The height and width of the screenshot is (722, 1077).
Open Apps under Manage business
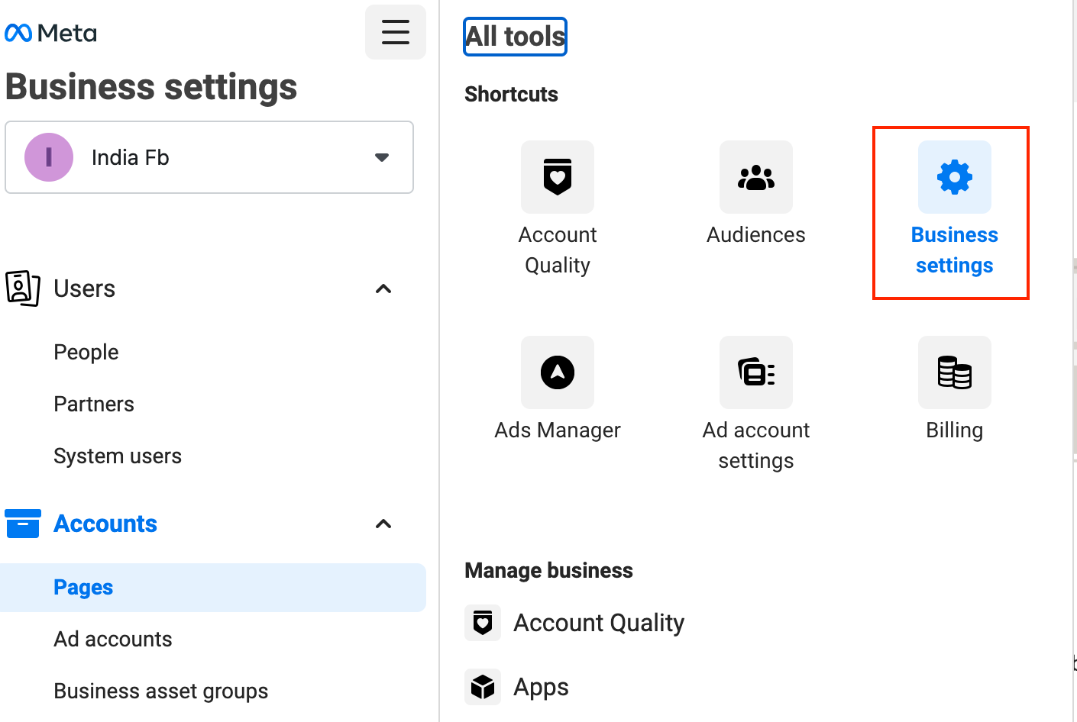point(541,687)
